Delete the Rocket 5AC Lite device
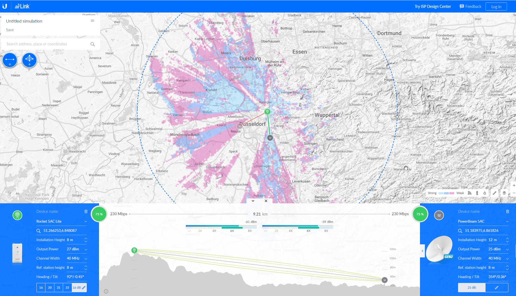The image size is (516, 296). [x=86, y=211]
